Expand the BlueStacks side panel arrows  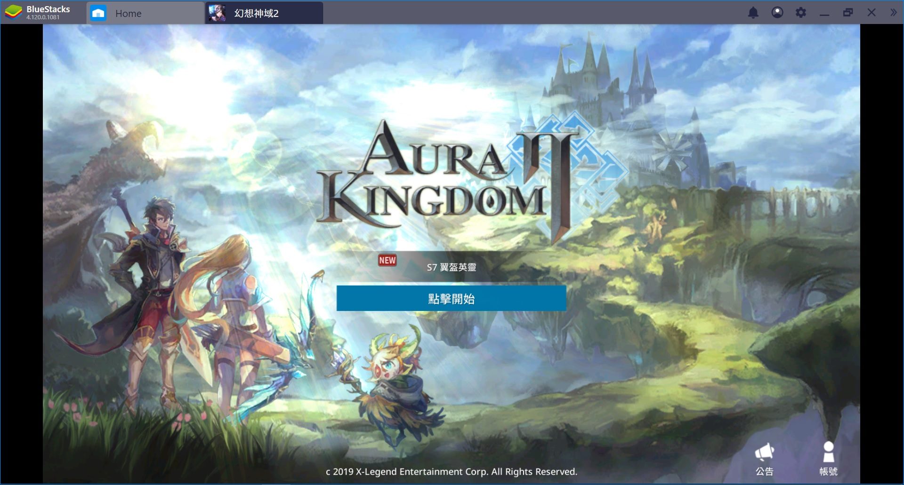point(893,13)
